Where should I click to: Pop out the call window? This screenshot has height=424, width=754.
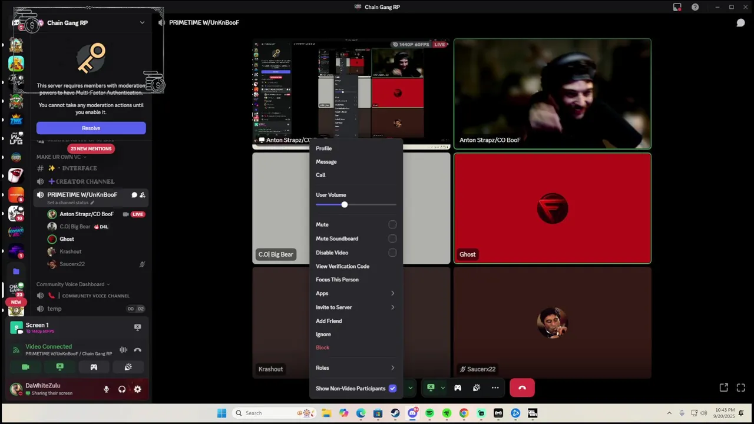point(723,387)
